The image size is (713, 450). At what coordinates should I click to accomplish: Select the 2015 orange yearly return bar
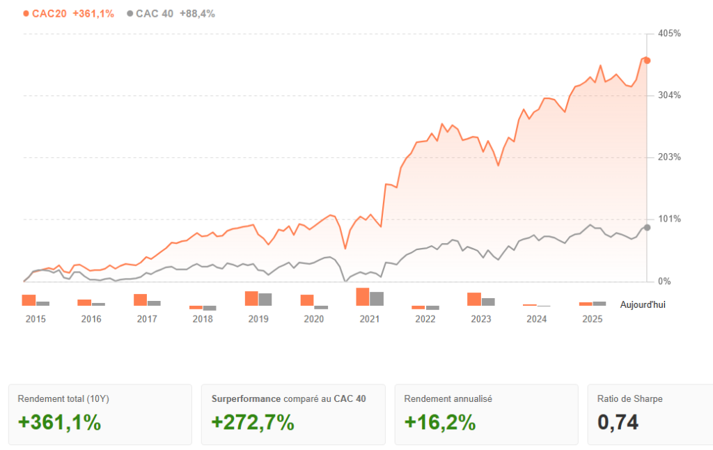(29, 300)
